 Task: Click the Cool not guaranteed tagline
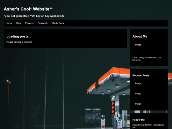click(x=34, y=16)
